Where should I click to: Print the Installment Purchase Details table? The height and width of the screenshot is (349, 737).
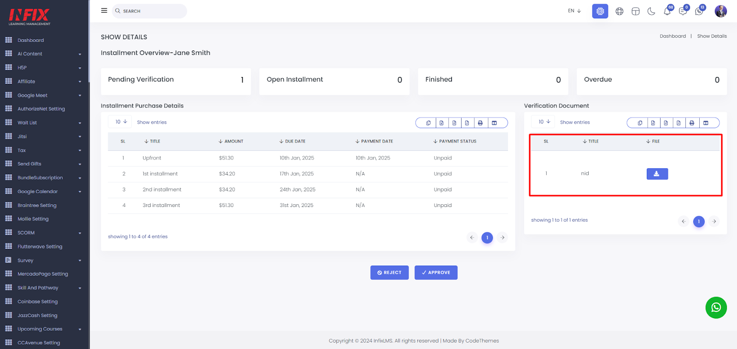480,123
